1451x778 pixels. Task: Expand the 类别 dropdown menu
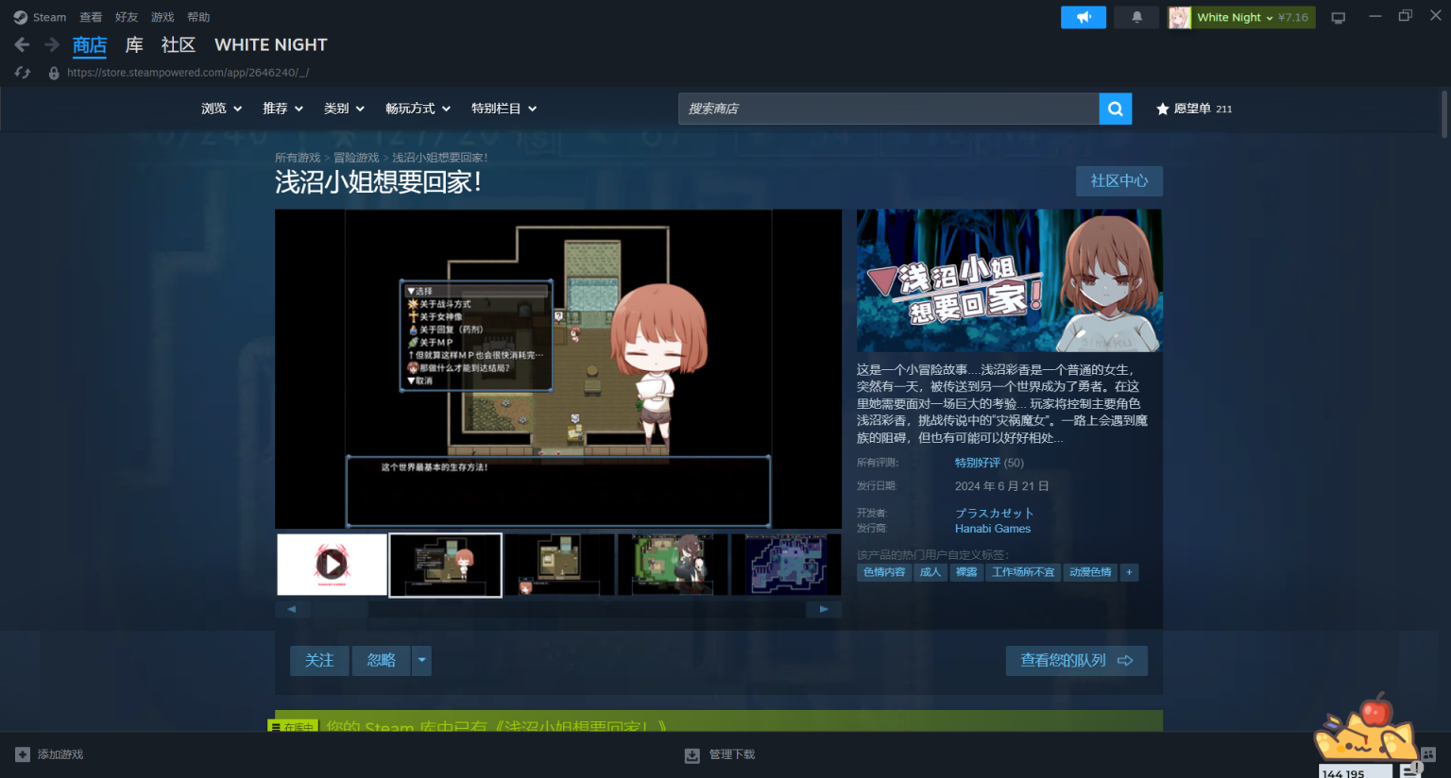tap(344, 109)
